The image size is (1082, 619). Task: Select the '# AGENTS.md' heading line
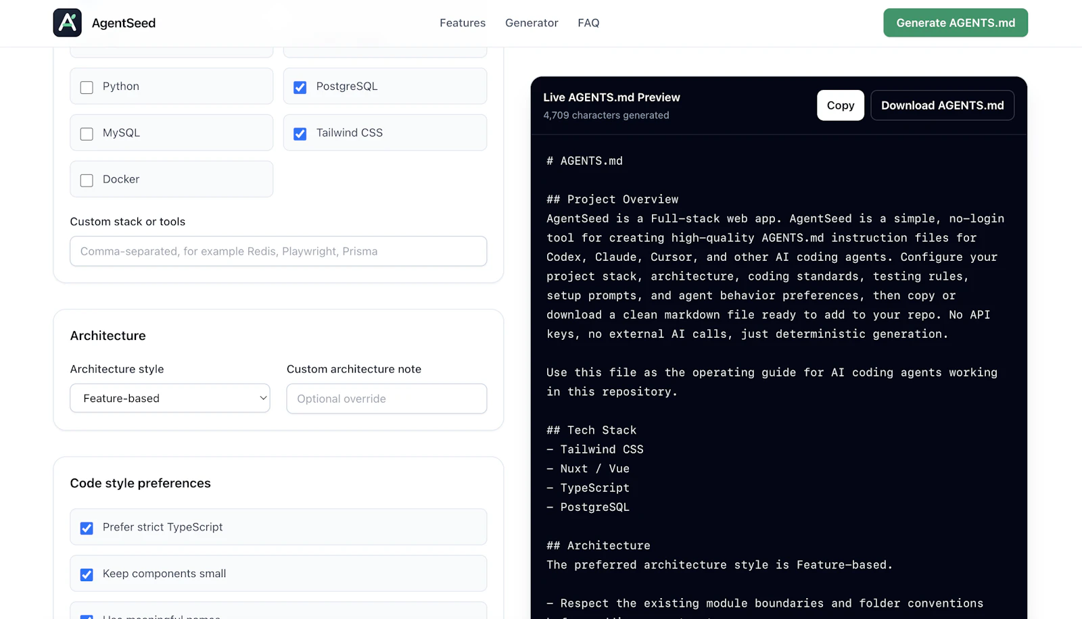pyautogui.click(x=585, y=161)
